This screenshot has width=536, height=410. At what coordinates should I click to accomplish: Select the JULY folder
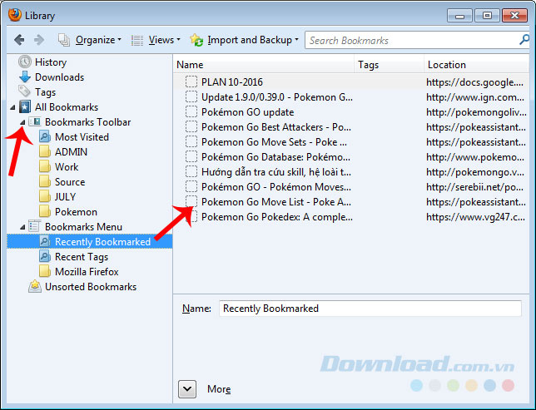coord(65,197)
